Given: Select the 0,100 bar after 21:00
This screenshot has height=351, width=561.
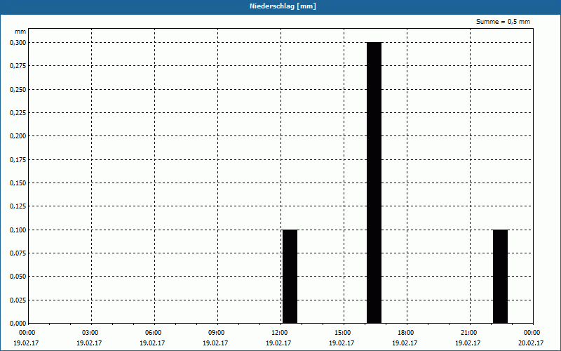Looking at the screenshot, I should click(500, 277).
